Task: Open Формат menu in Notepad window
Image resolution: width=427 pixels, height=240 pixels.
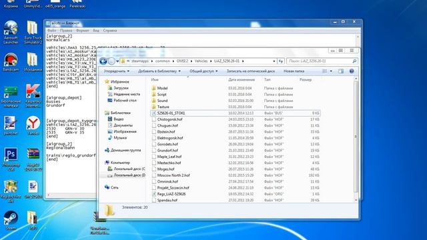Action: pyautogui.click(x=83, y=31)
